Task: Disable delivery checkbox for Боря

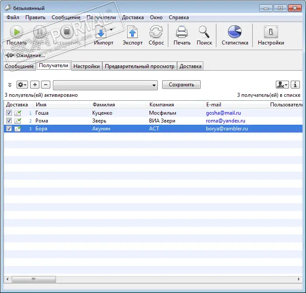Action: tap(9, 129)
